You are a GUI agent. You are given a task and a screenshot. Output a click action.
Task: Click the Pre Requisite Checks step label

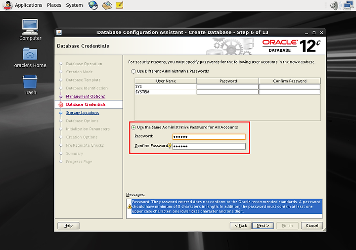[x=85, y=145]
